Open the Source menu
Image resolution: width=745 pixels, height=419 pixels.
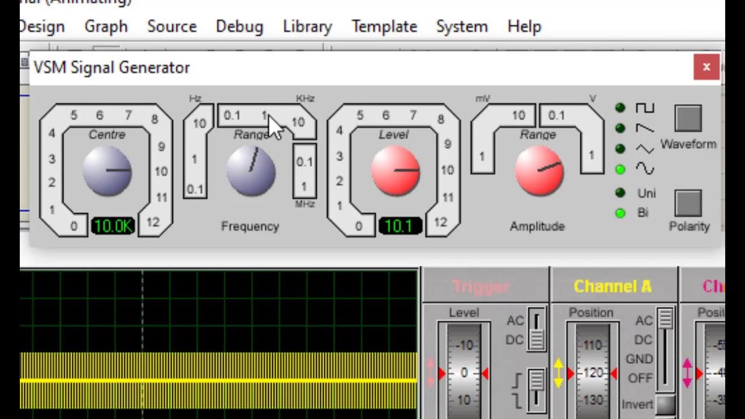coord(172,27)
